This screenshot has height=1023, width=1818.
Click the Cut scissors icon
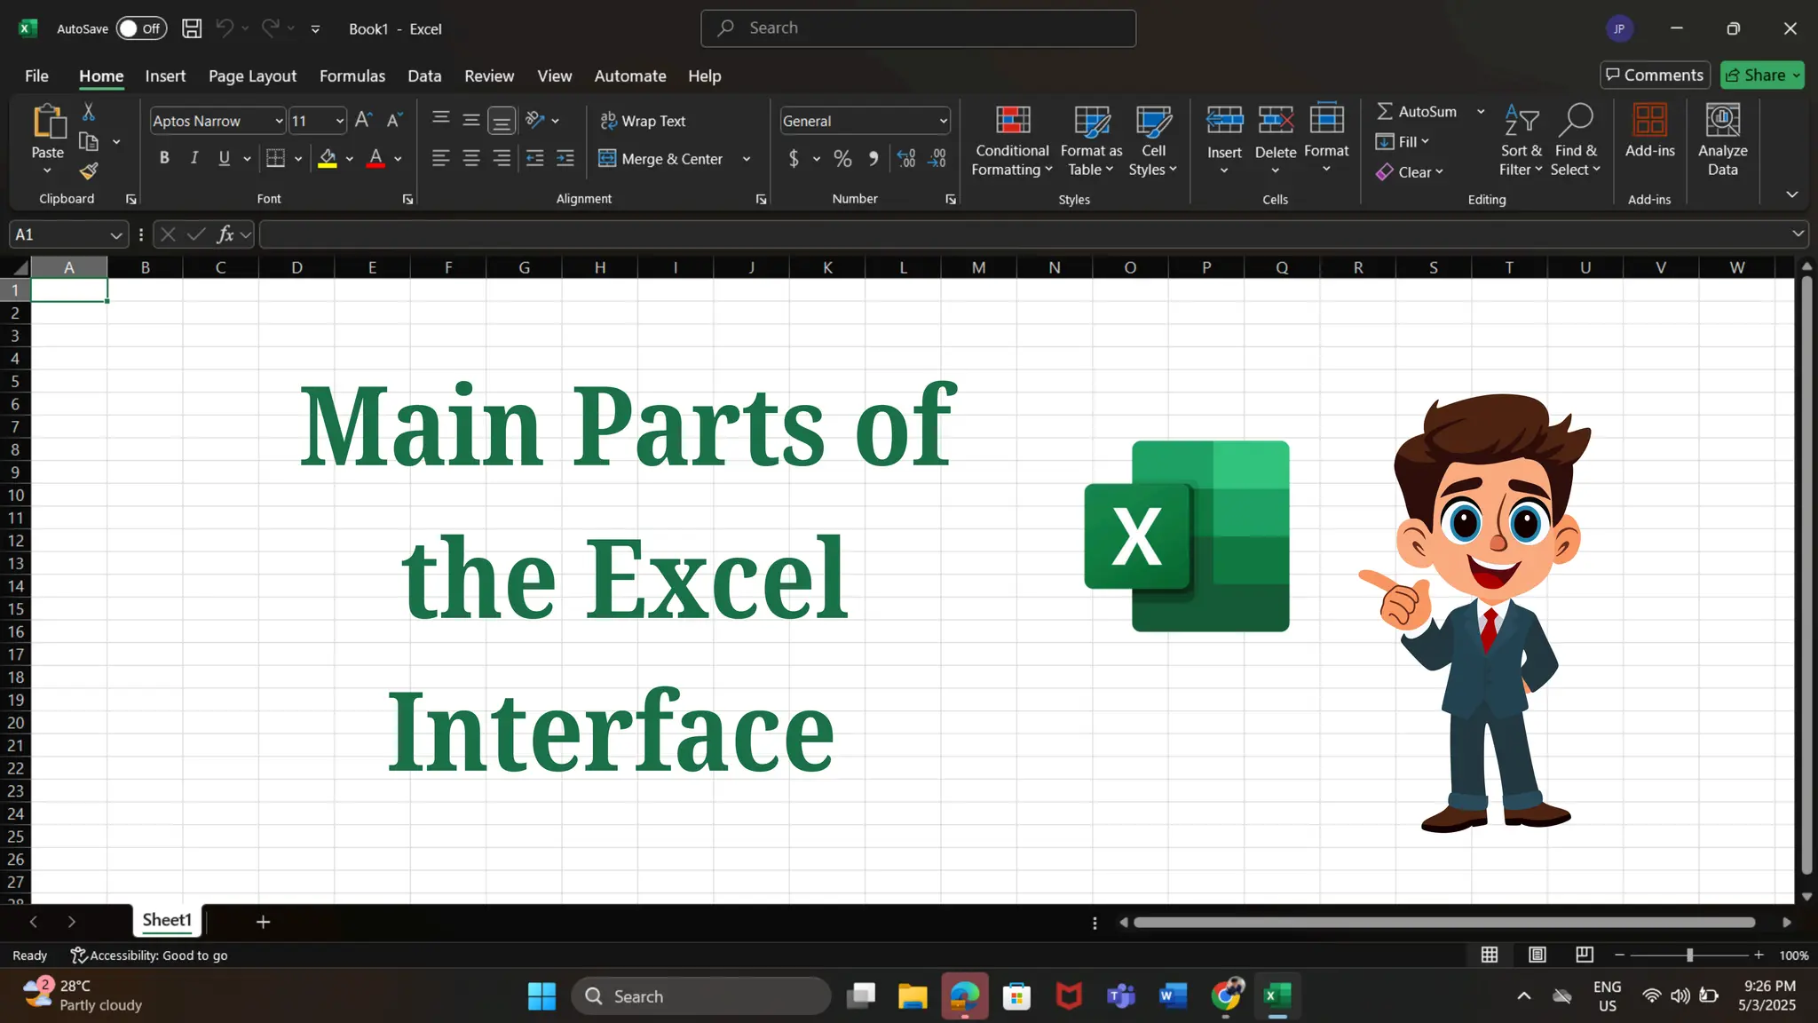(x=89, y=112)
